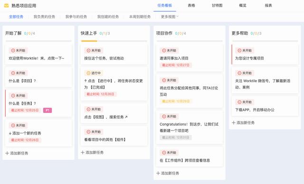Open the 什么是【任务】？ task

point(38,103)
